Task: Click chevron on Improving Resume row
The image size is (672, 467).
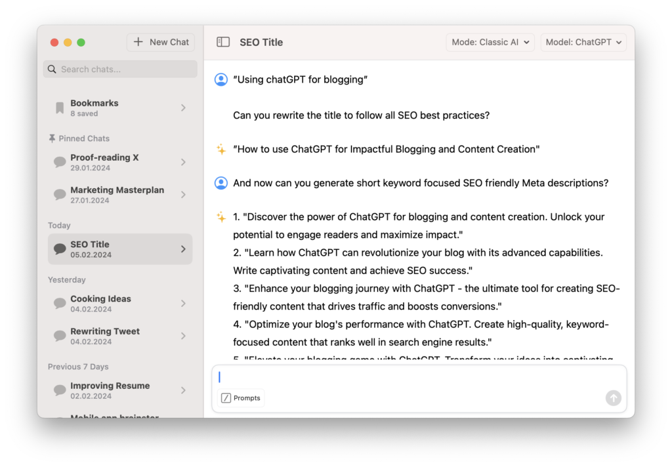Action: pos(184,390)
